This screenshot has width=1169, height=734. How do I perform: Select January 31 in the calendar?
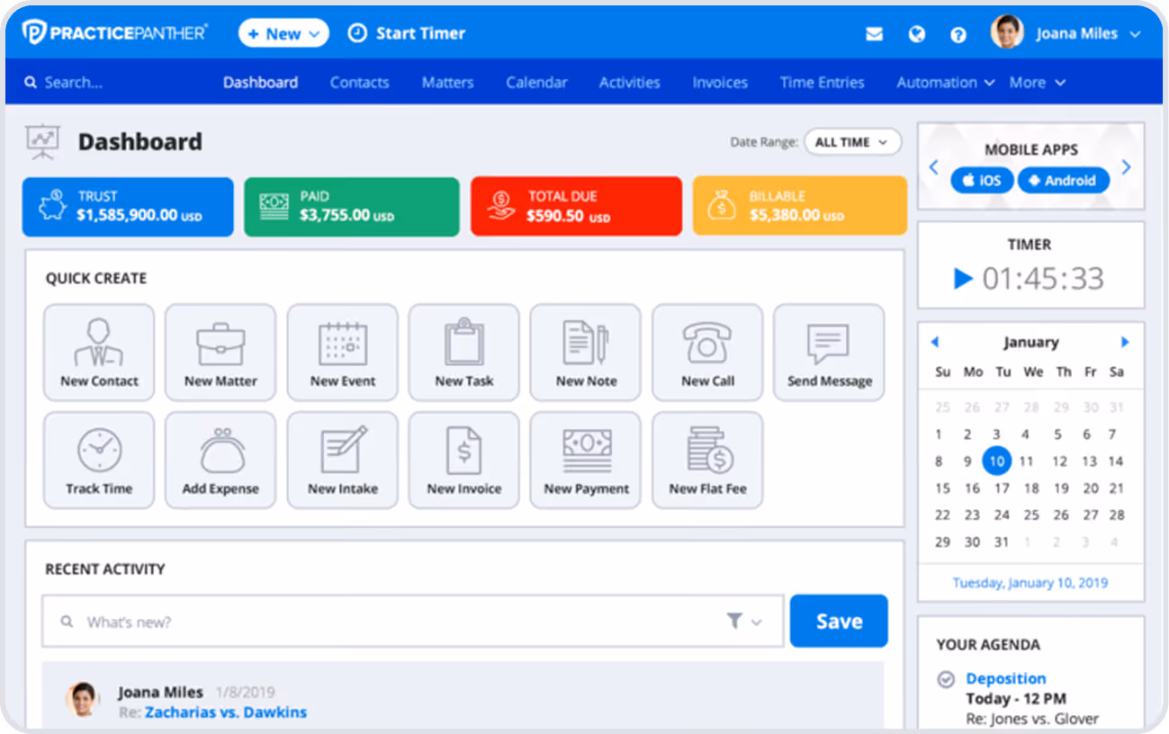[1002, 542]
